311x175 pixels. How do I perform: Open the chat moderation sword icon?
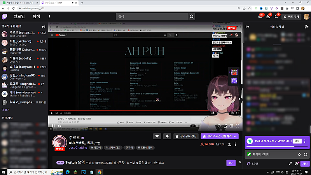tap(290, 164)
